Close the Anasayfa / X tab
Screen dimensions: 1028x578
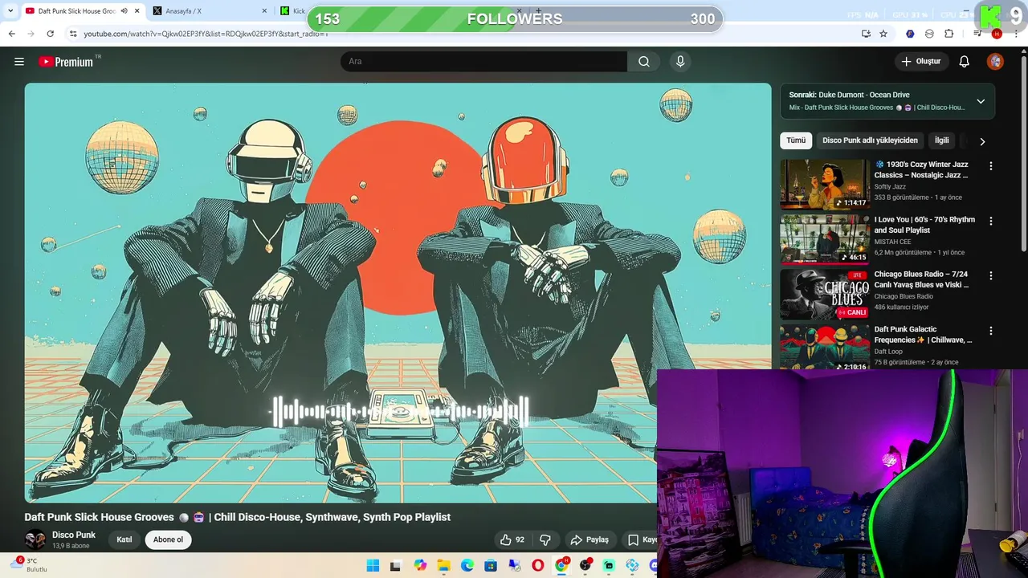coord(264,11)
